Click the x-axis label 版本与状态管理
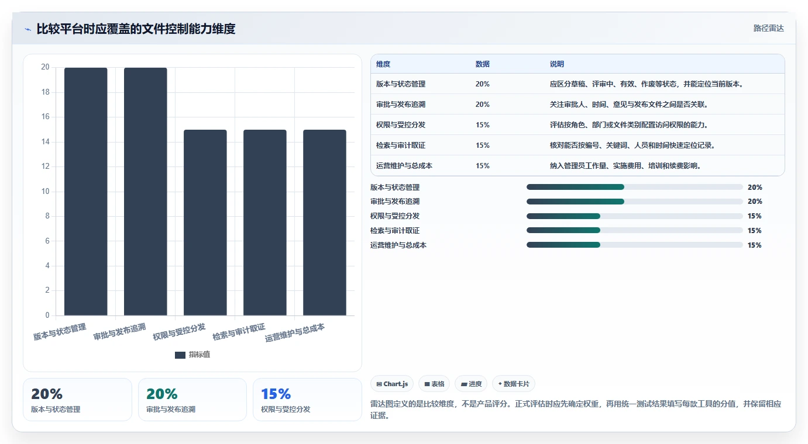This screenshot has height=444, width=808. click(60, 332)
